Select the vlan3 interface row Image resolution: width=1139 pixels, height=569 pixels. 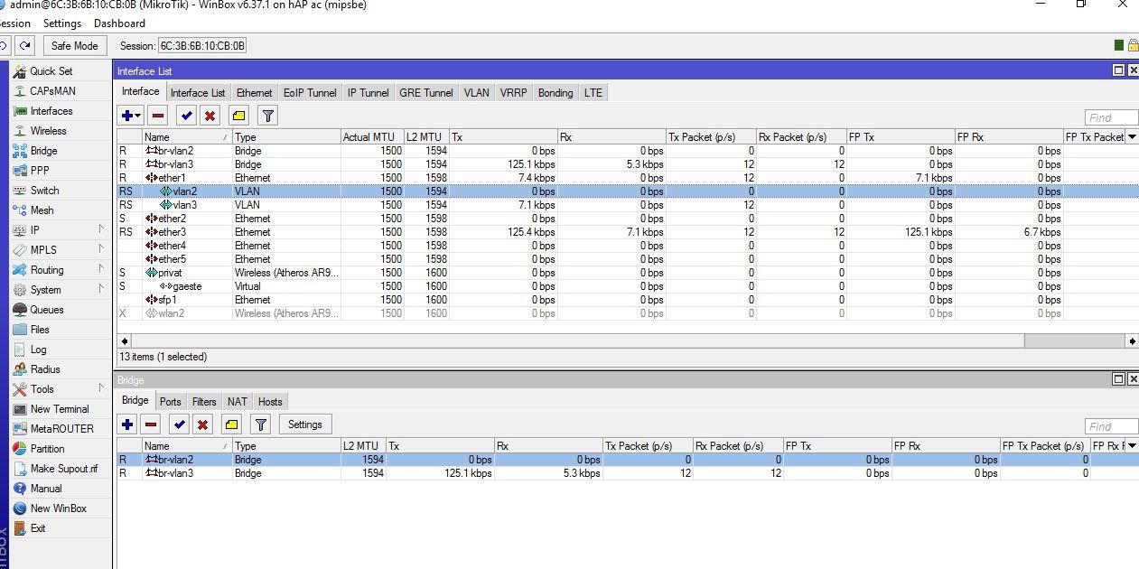pyautogui.click(x=627, y=205)
